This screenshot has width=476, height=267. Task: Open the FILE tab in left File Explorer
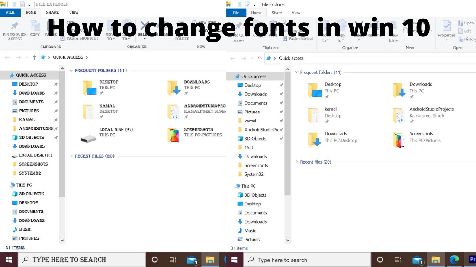click(x=10, y=13)
